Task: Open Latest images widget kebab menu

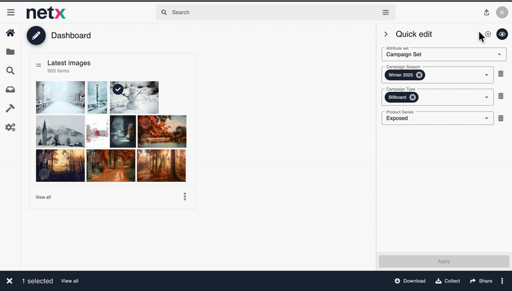Action: tap(185, 197)
